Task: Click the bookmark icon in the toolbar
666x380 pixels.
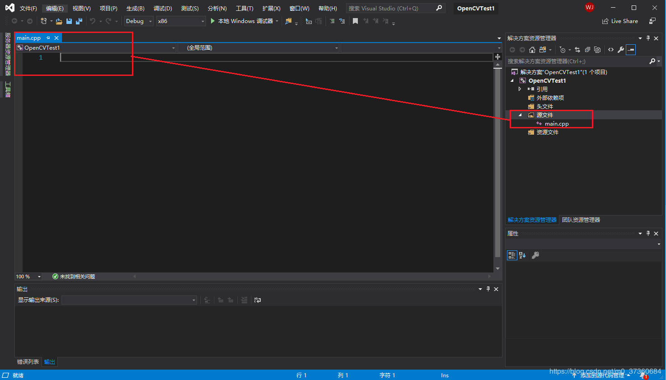Action: click(x=356, y=21)
